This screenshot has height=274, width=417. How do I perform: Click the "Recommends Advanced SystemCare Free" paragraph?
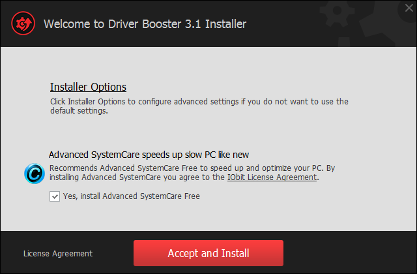(192, 172)
